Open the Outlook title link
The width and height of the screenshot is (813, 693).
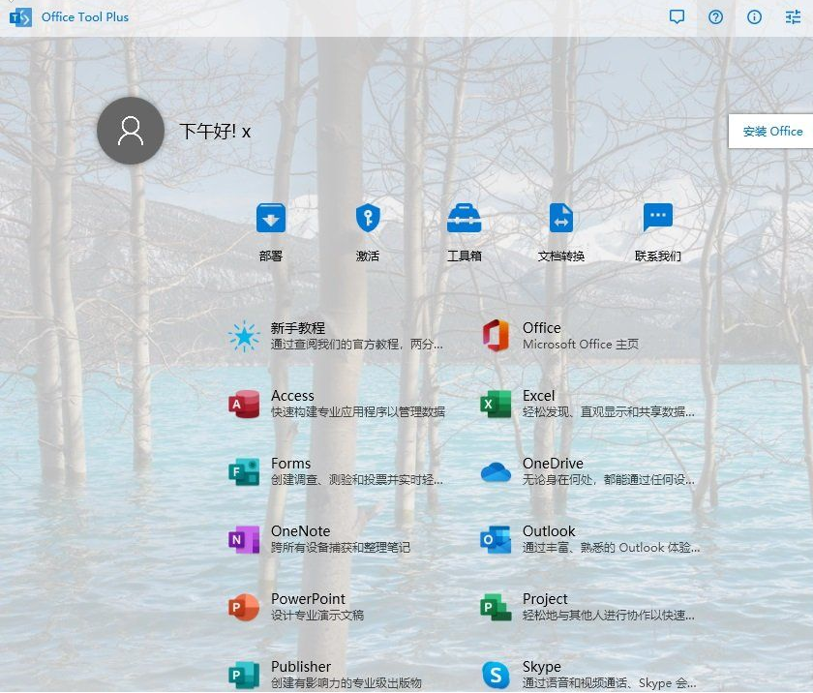[x=549, y=531]
